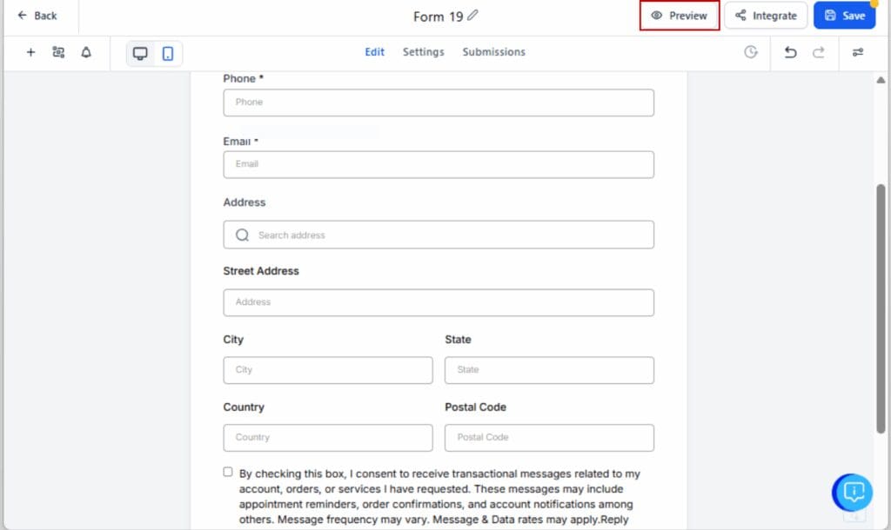Check the transactional messages consent checkbox
The image size is (891, 530).
(227, 472)
